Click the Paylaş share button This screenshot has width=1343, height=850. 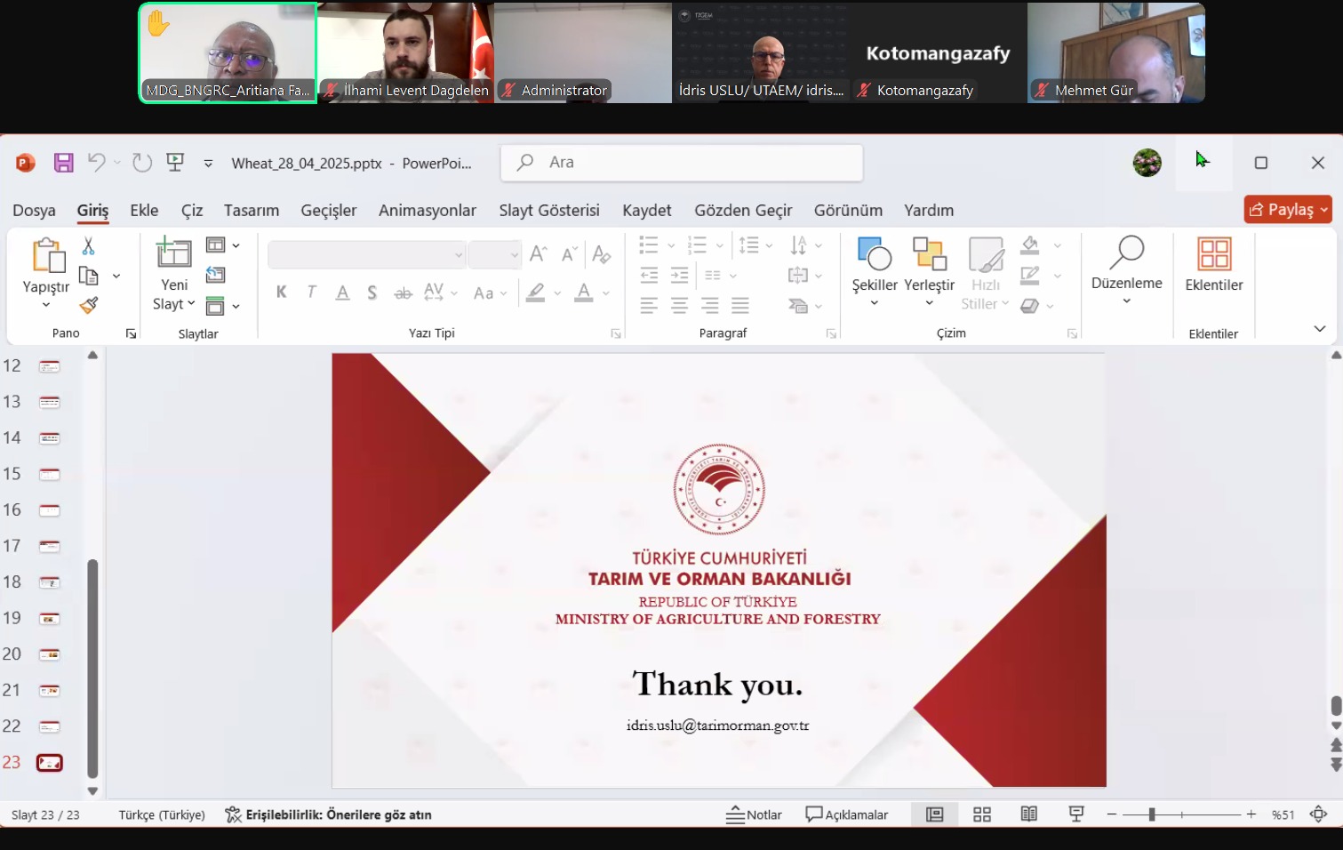click(1287, 210)
